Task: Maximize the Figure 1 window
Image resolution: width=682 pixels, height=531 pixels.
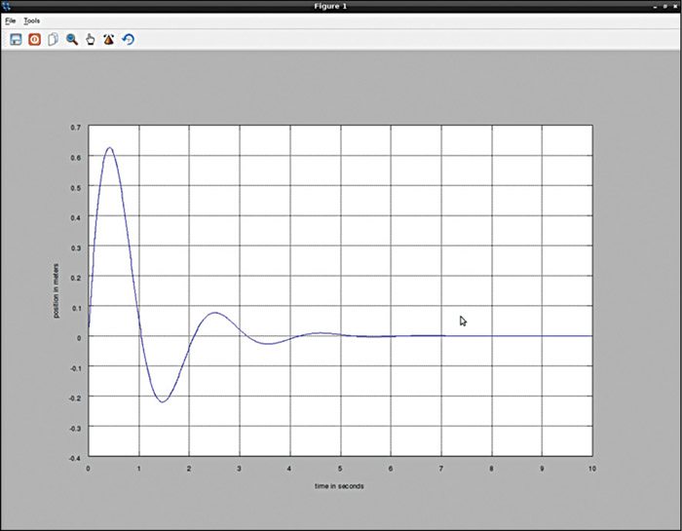Action: tap(664, 6)
